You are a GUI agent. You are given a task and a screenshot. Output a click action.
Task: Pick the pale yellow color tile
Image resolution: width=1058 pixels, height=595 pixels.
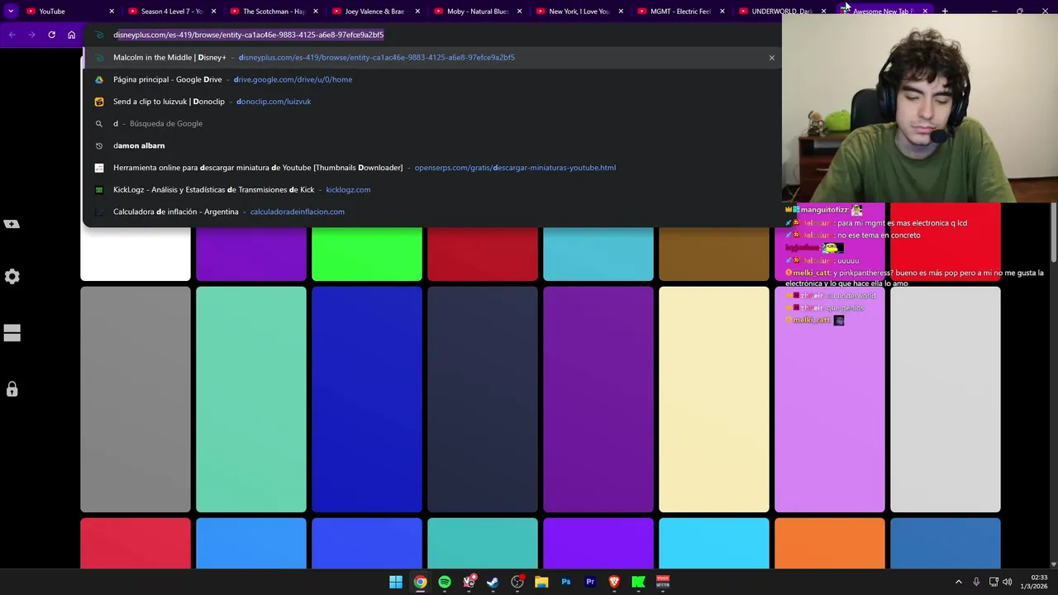point(714,399)
